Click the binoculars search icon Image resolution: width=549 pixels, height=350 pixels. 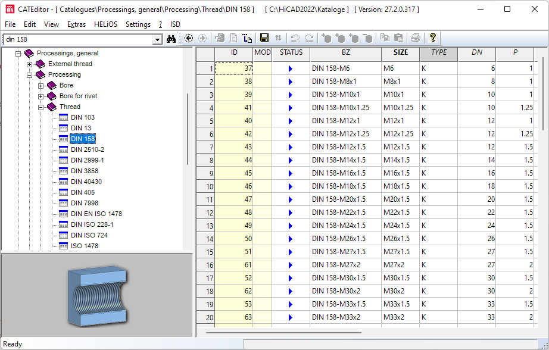pyautogui.click(x=171, y=39)
